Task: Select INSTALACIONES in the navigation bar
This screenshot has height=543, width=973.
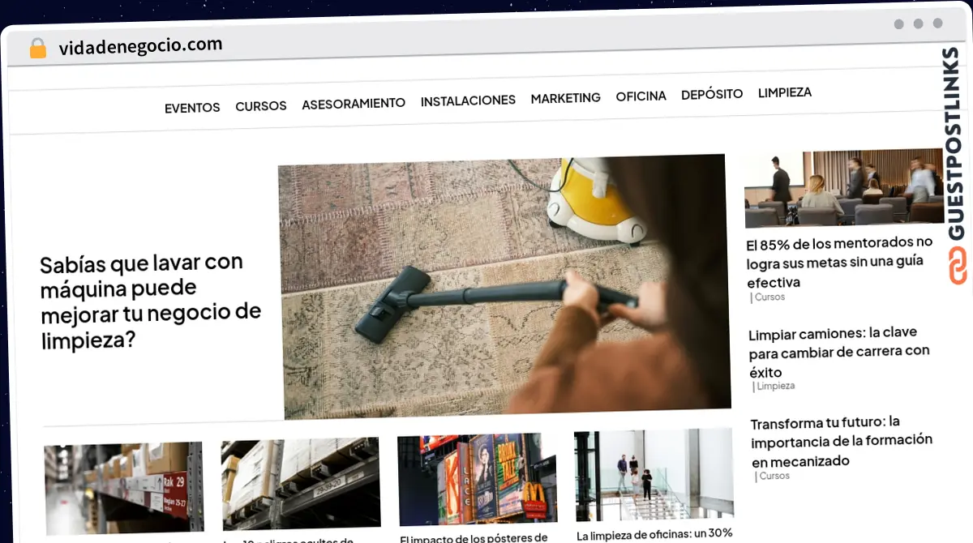Action: click(x=468, y=101)
